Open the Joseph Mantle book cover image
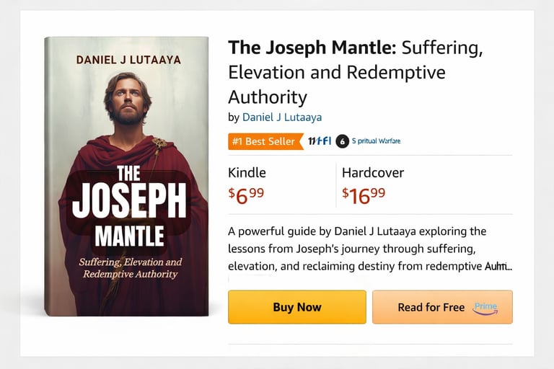This screenshot has height=369, width=554. (x=126, y=177)
